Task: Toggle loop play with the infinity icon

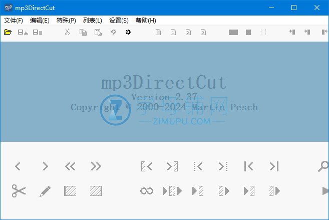Action: tap(147, 191)
